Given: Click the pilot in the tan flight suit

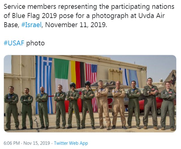Looking at the screenshot, I should tap(102, 105).
